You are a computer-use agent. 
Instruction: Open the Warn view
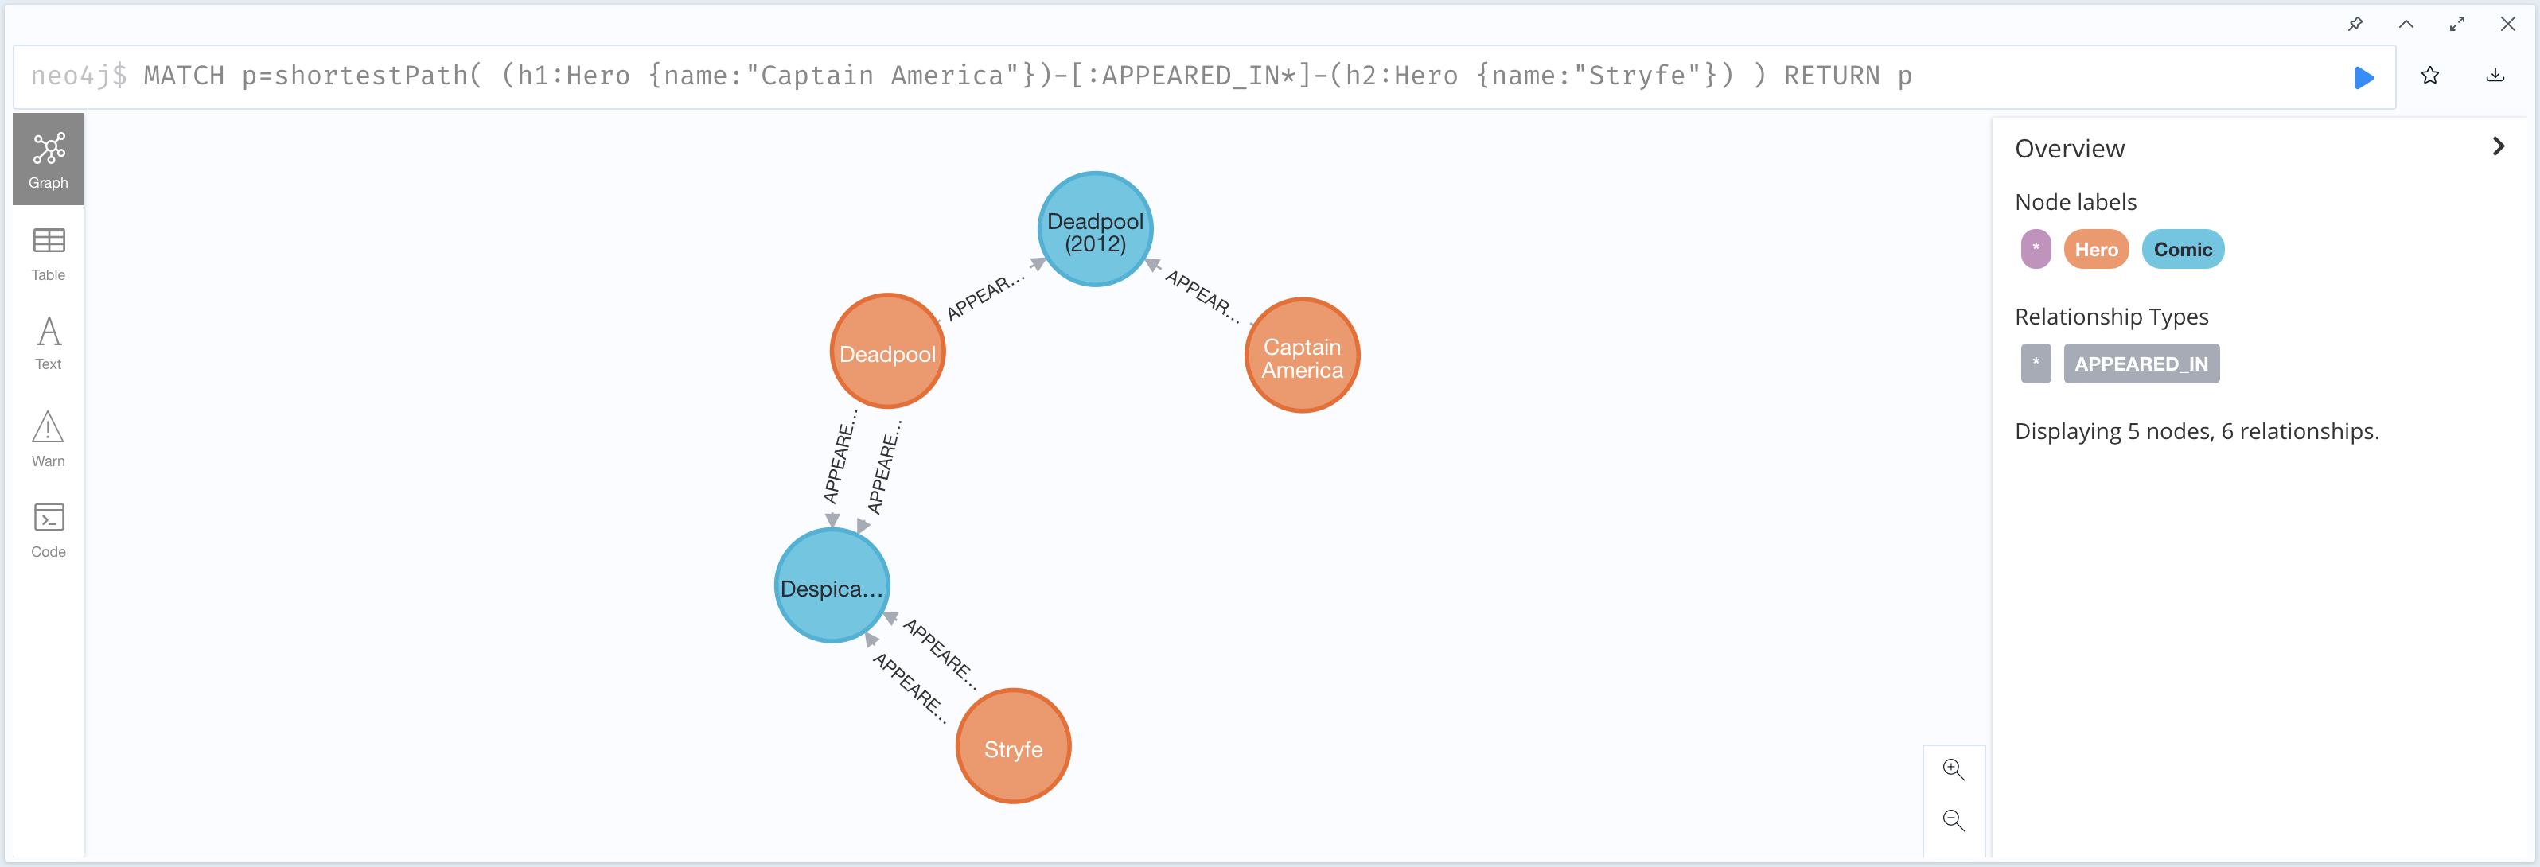click(49, 439)
